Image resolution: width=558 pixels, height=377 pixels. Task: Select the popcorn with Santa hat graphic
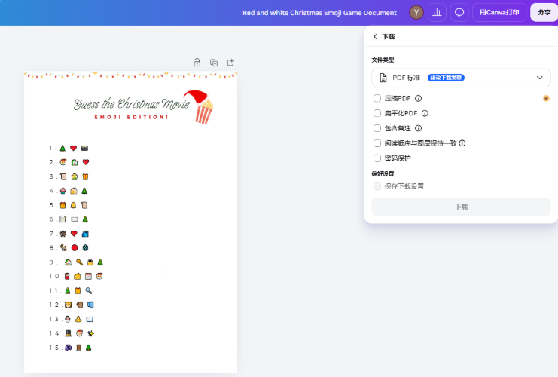coord(200,107)
